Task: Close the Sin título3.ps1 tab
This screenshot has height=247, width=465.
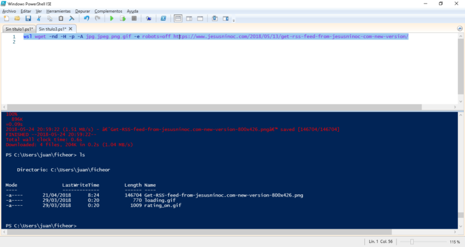Action: click(71, 28)
